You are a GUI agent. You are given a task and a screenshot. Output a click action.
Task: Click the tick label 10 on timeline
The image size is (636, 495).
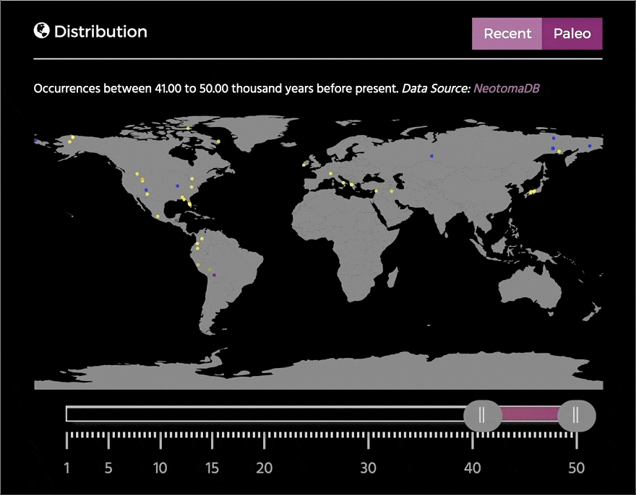[160, 468]
